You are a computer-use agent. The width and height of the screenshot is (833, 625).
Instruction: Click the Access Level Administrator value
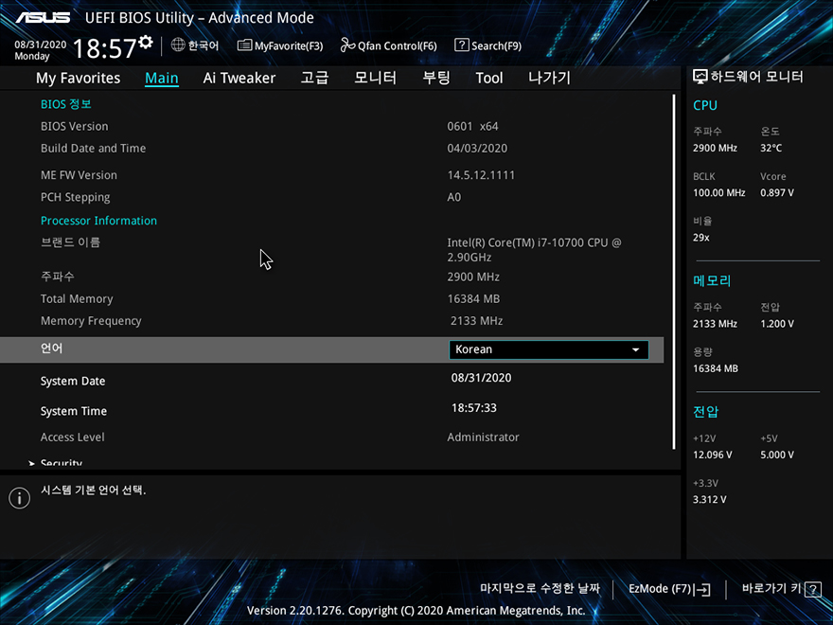[x=483, y=437]
